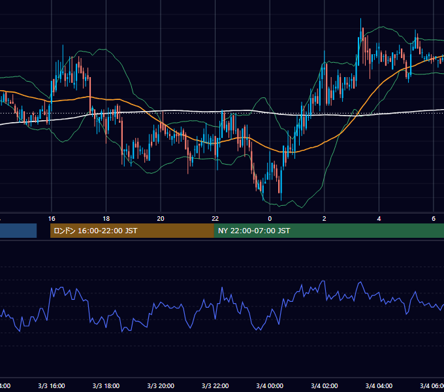The height and width of the screenshot is (392, 444).
Task: Click the 3/4 02:00 date label
Action: [x=325, y=385]
